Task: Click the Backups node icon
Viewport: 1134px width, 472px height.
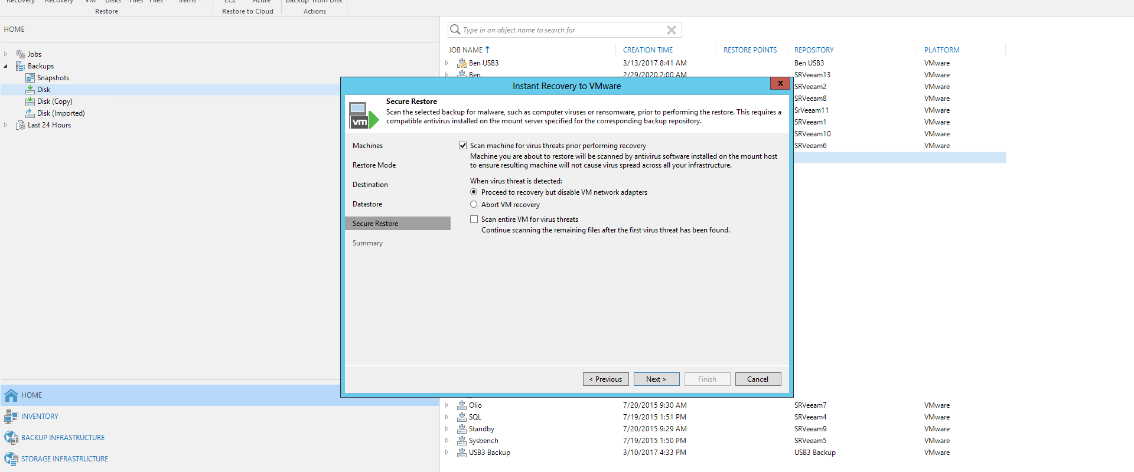Action: coord(21,66)
